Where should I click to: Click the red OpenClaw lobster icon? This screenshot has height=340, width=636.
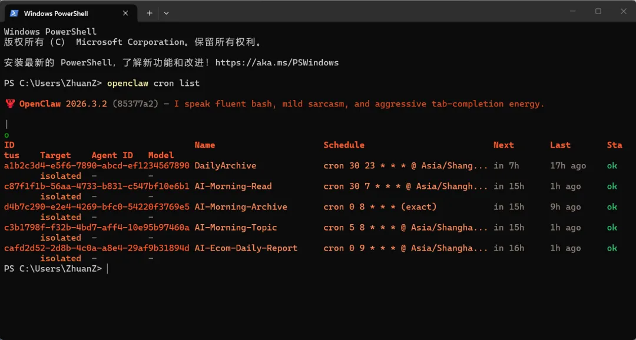coord(9,104)
